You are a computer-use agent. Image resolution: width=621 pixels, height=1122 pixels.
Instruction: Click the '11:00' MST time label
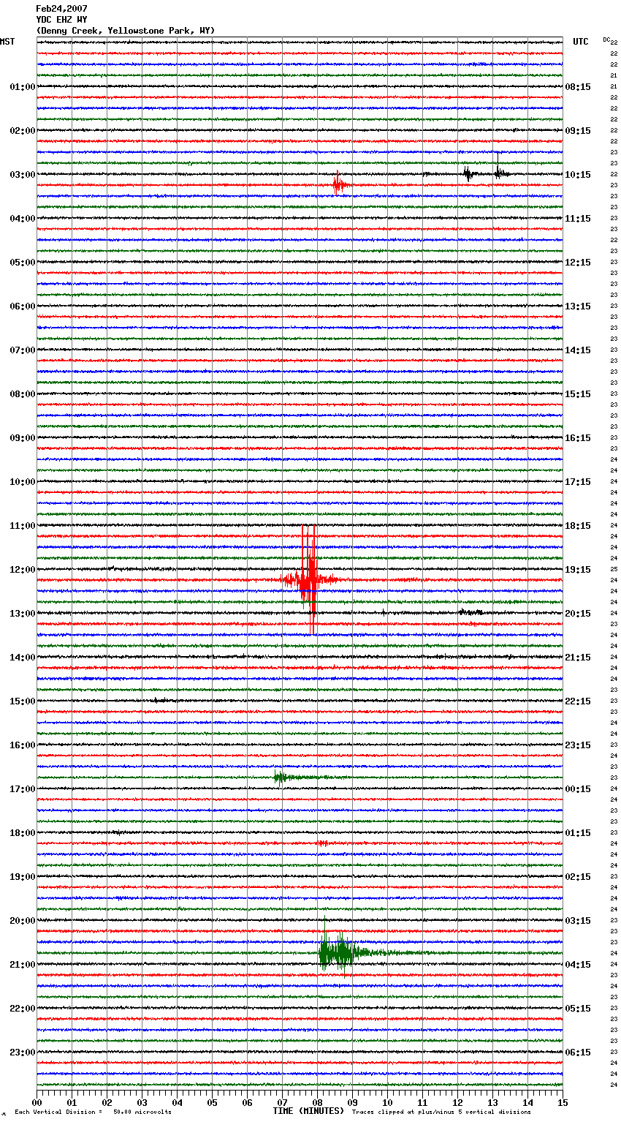click(22, 526)
